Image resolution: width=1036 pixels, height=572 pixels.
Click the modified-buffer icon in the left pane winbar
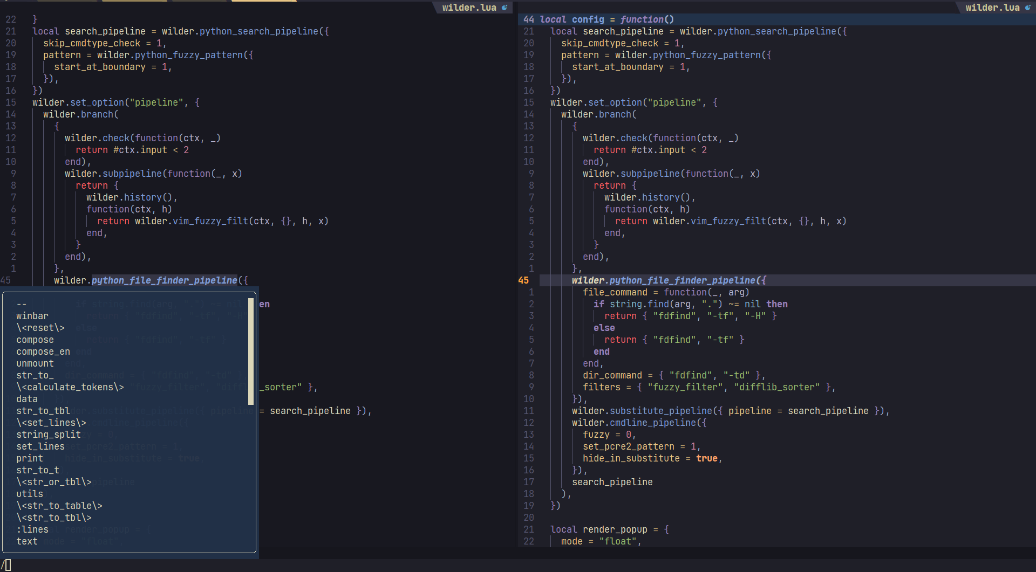(505, 8)
